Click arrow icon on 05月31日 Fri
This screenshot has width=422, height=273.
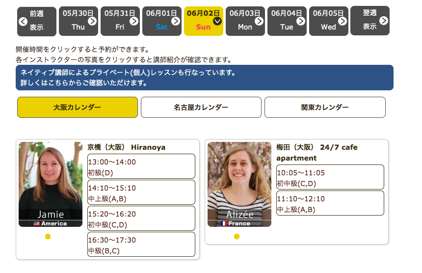click(x=134, y=21)
